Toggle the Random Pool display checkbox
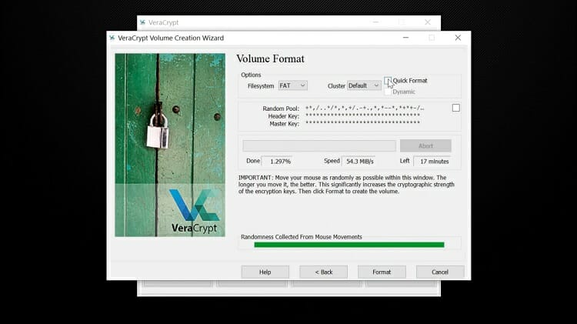 455,108
